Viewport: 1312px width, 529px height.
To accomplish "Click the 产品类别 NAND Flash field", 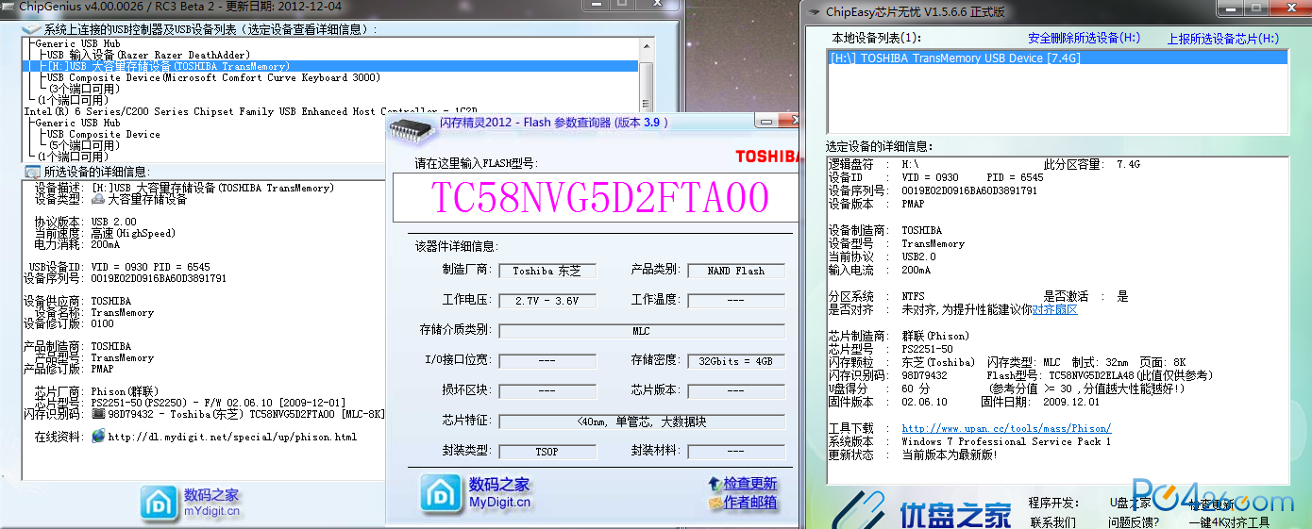I will [736, 271].
